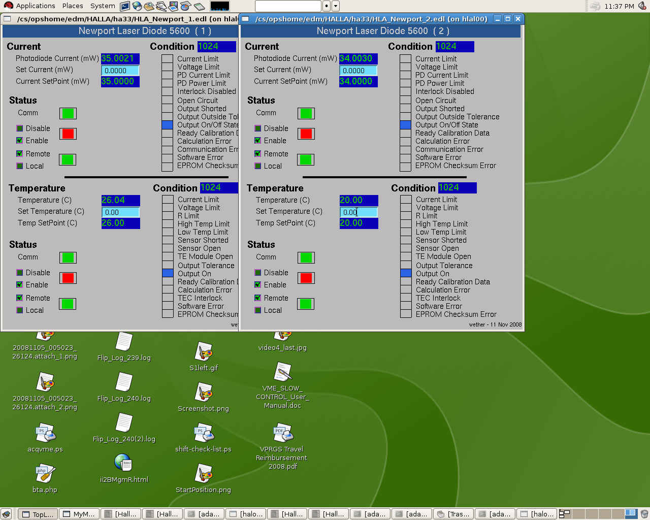
Task: Open the web browser globe icon
Action: [137, 6]
